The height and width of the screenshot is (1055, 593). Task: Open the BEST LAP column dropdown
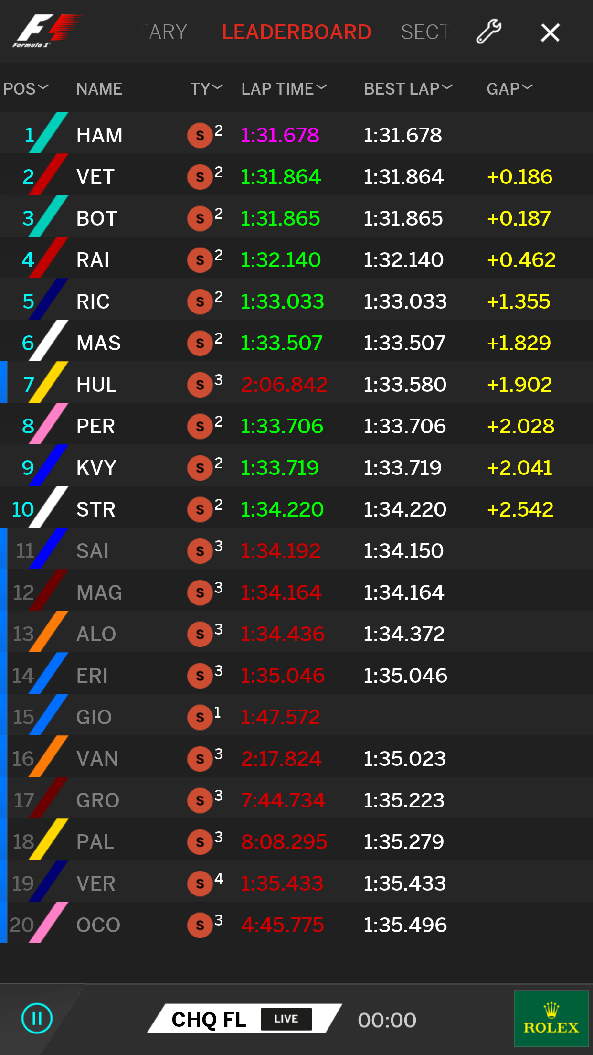click(408, 88)
